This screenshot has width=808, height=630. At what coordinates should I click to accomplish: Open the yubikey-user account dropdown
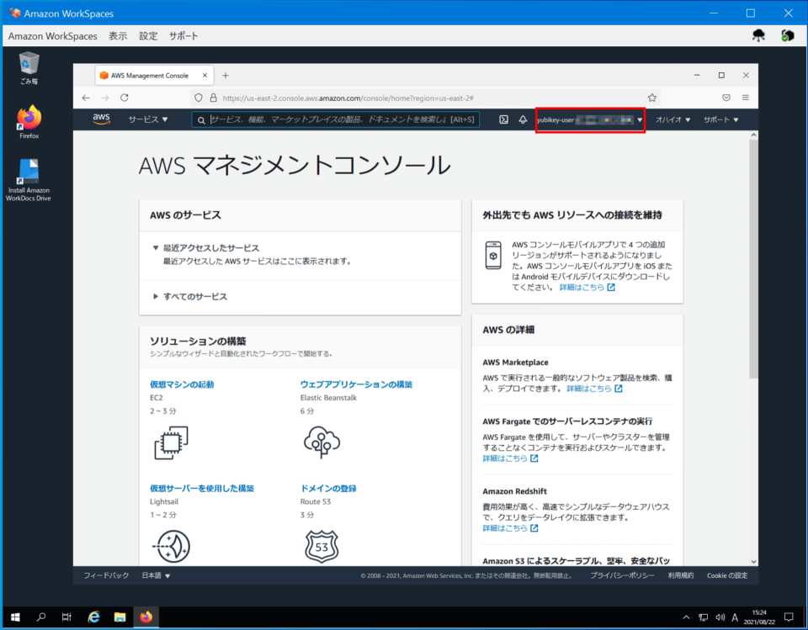(x=589, y=119)
